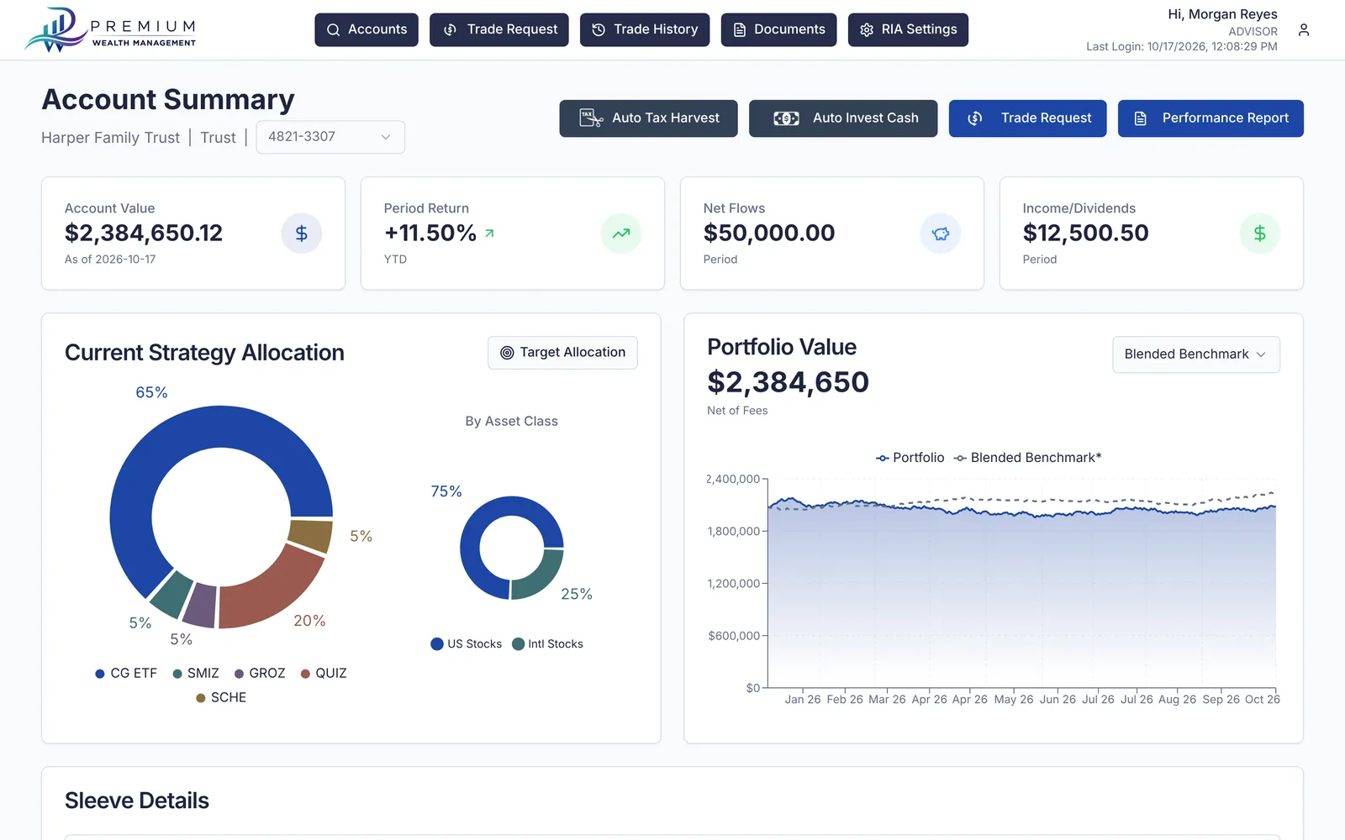The image size is (1345, 840).
Task: Toggle SMIZ in allocation legend
Action: 196,674
